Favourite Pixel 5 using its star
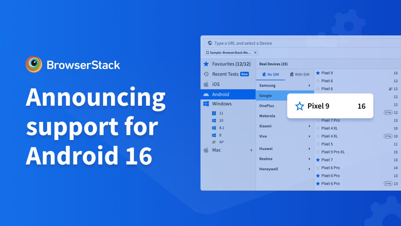401x226 pixels. [318, 144]
